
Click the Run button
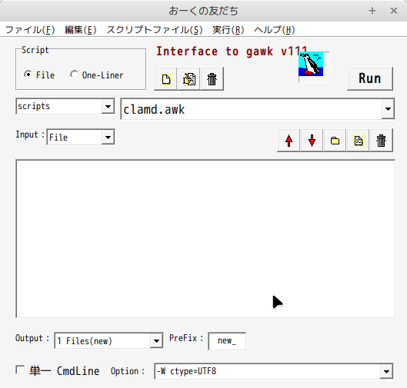(370, 78)
